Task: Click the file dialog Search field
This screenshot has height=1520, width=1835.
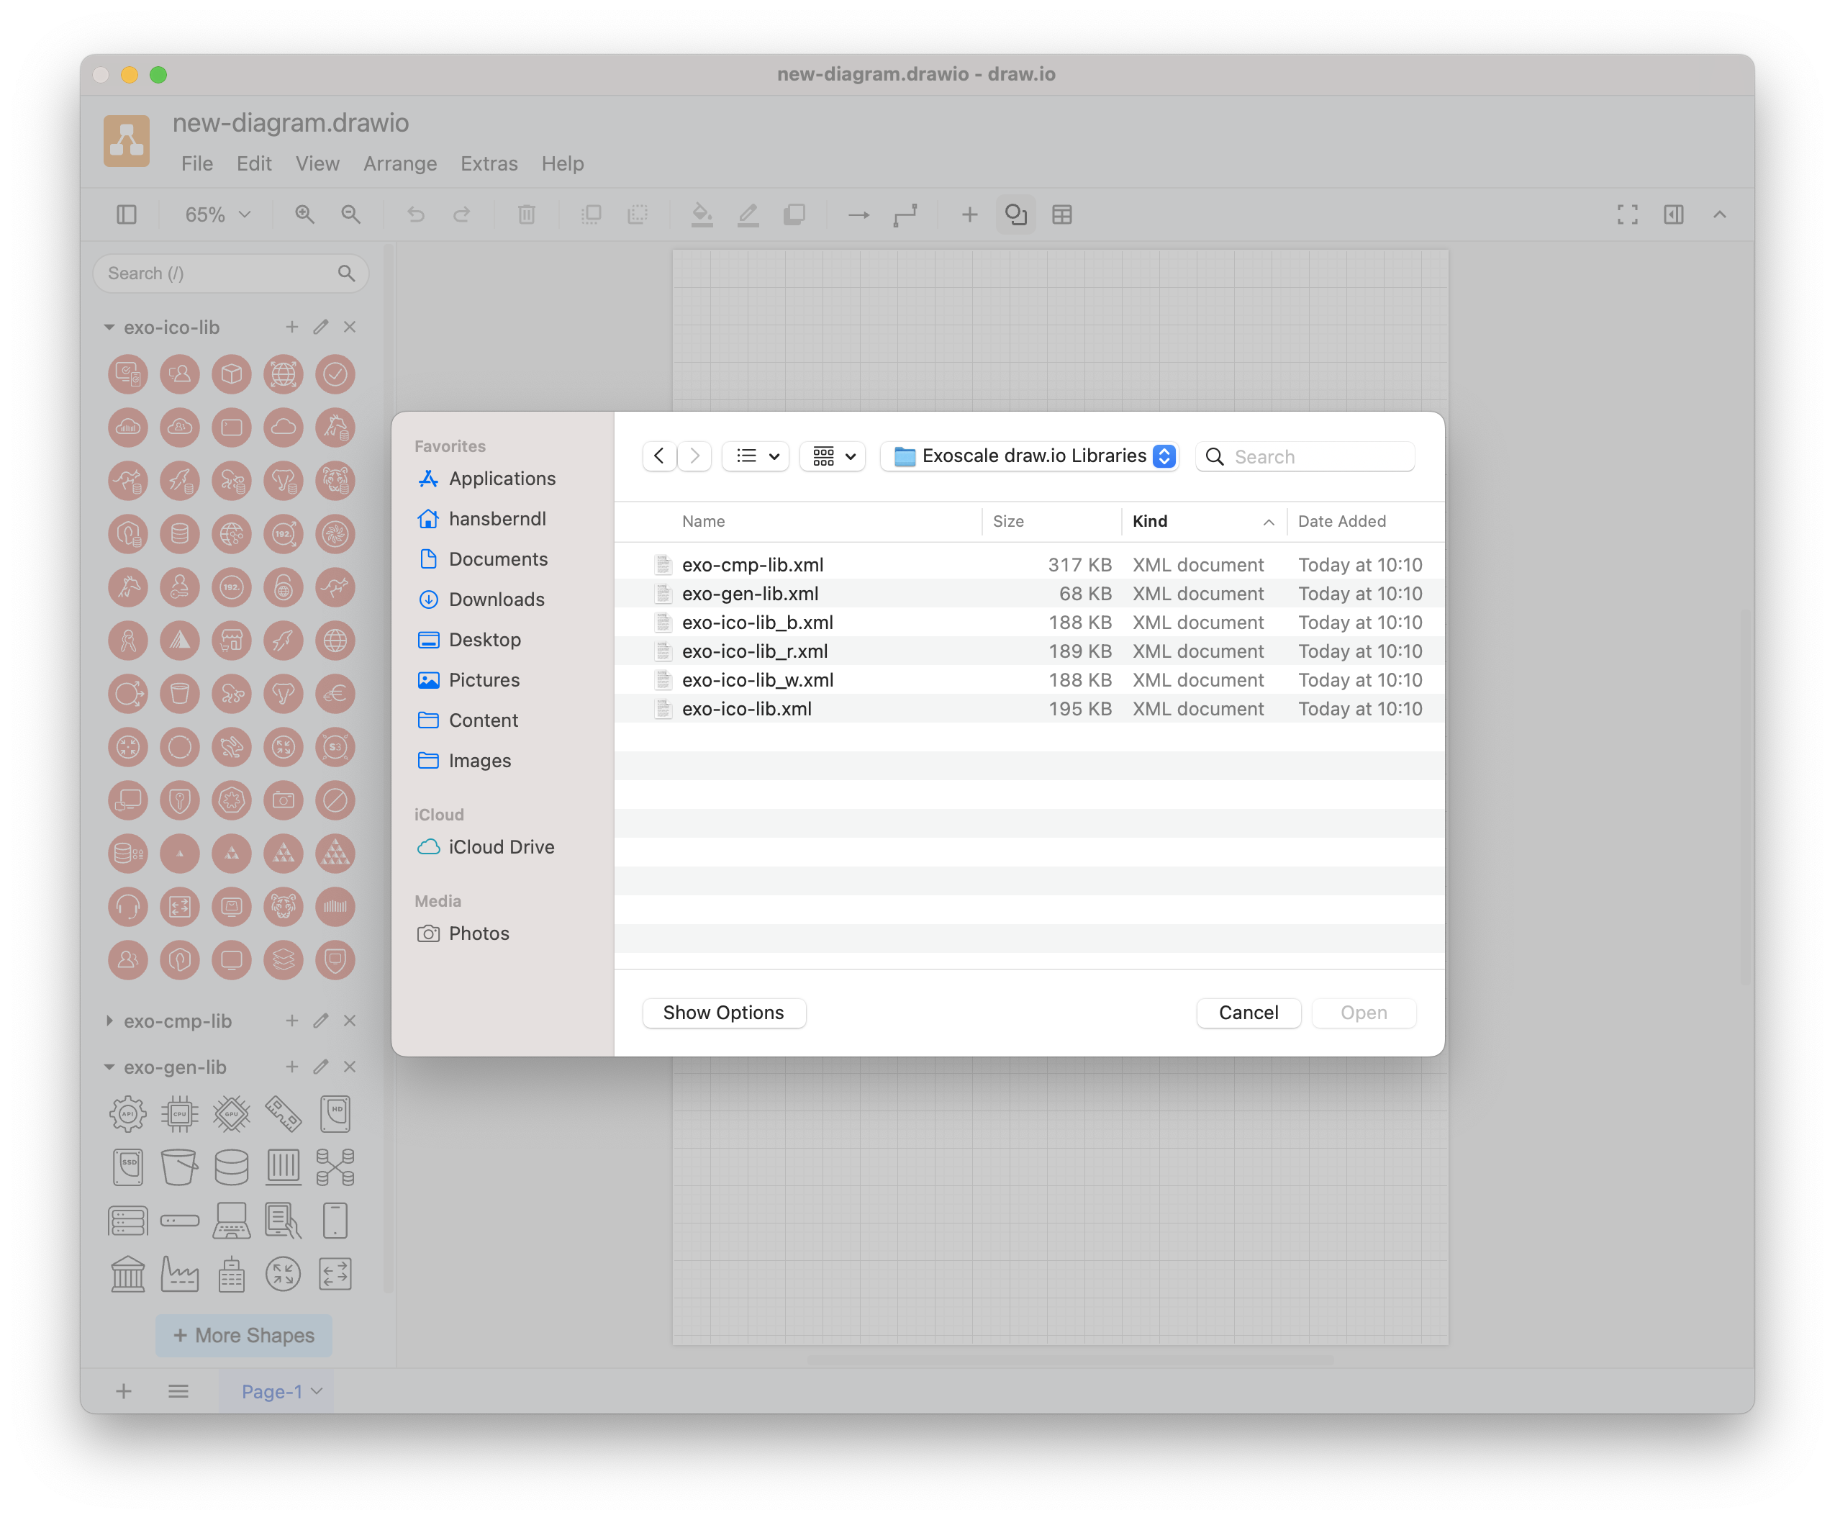Action: click(x=1305, y=456)
